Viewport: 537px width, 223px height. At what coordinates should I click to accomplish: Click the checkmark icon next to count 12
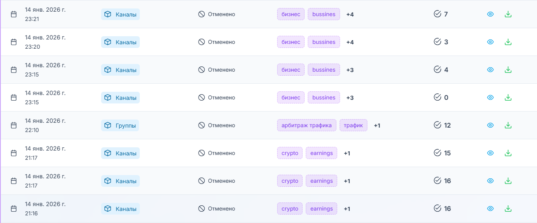coord(437,125)
